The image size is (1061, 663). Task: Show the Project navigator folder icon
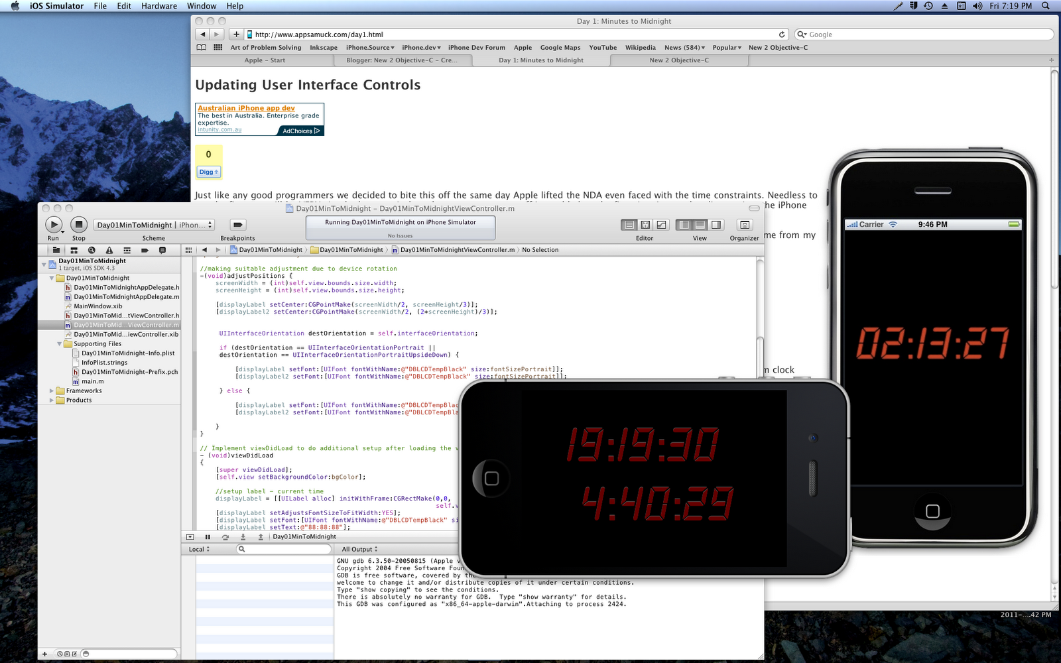56,250
